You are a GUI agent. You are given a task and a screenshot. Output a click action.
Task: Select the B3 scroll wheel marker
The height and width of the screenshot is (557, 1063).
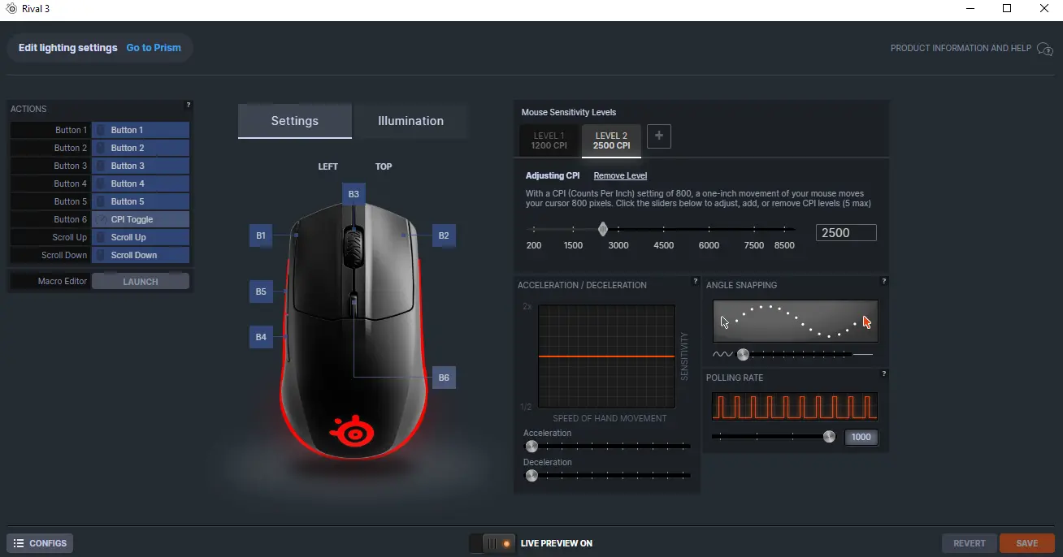(354, 194)
